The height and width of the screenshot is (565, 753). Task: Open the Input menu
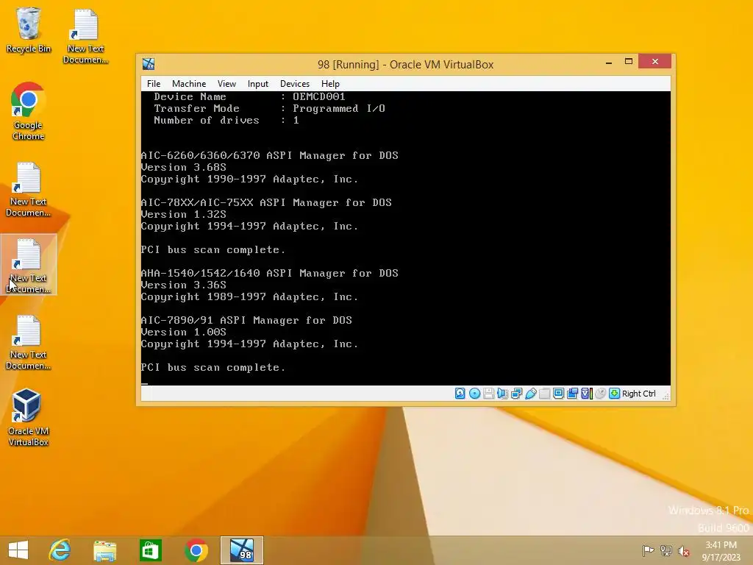pos(258,84)
